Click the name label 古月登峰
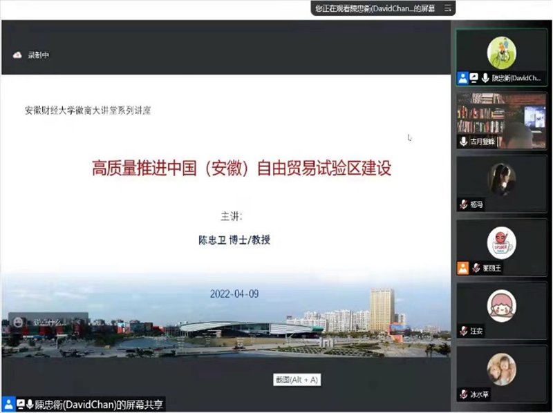 pos(482,142)
